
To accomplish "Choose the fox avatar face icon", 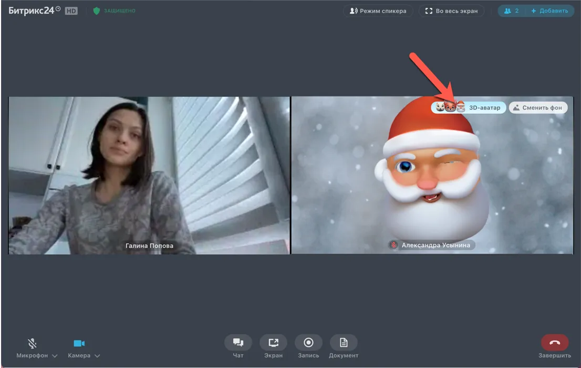I will point(450,107).
